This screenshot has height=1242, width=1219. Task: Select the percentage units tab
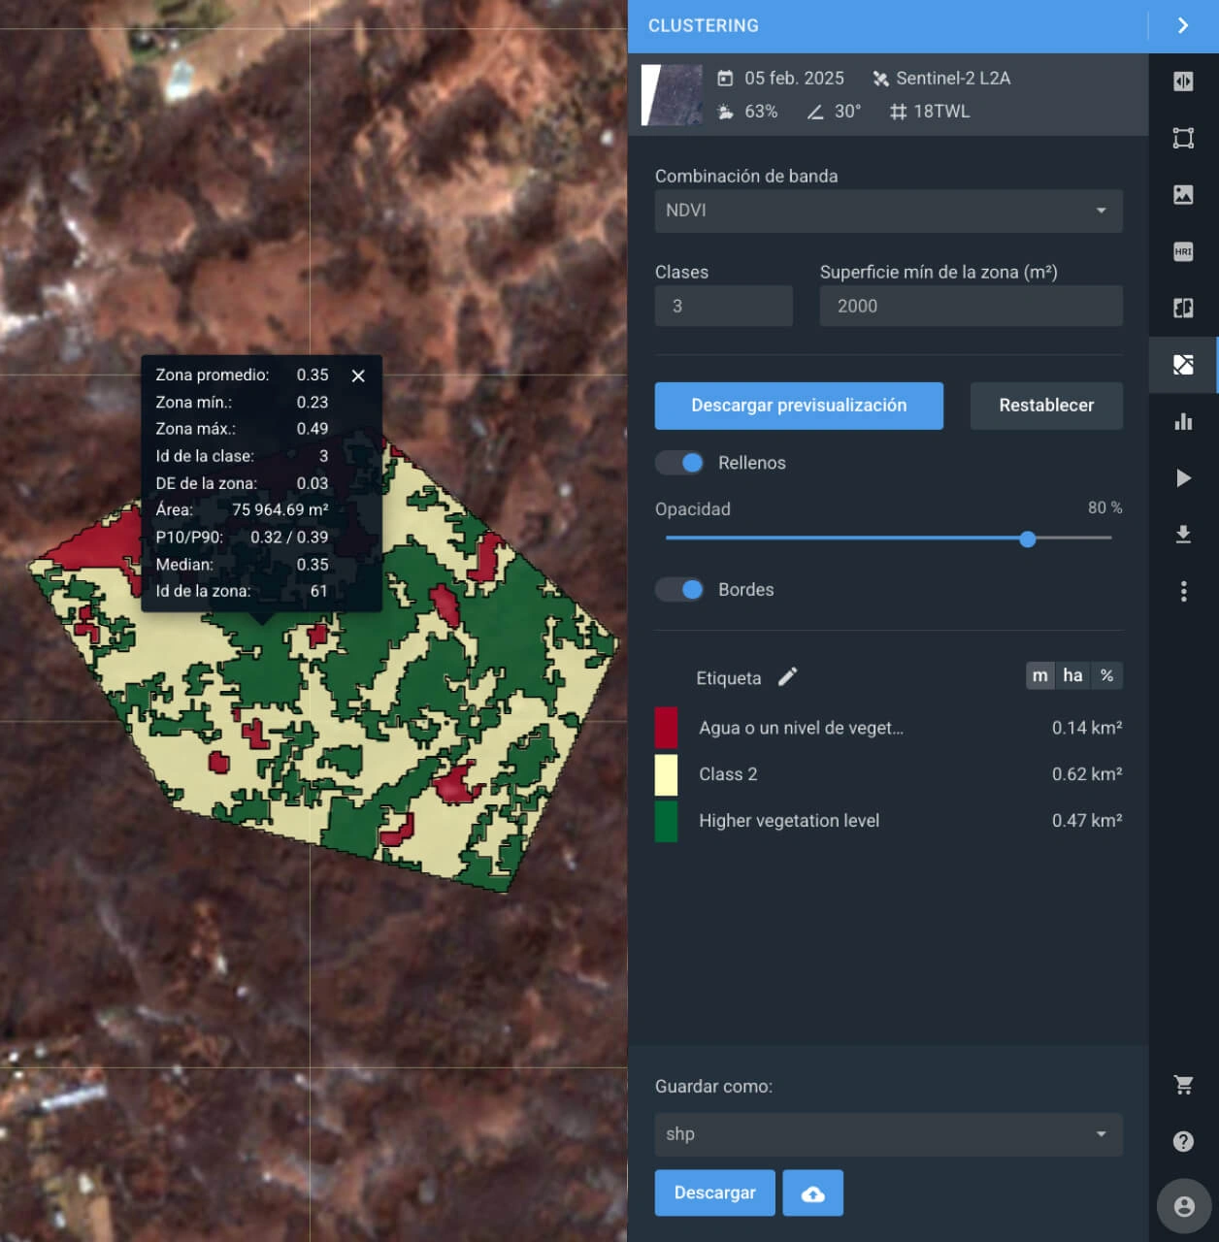pos(1106,675)
